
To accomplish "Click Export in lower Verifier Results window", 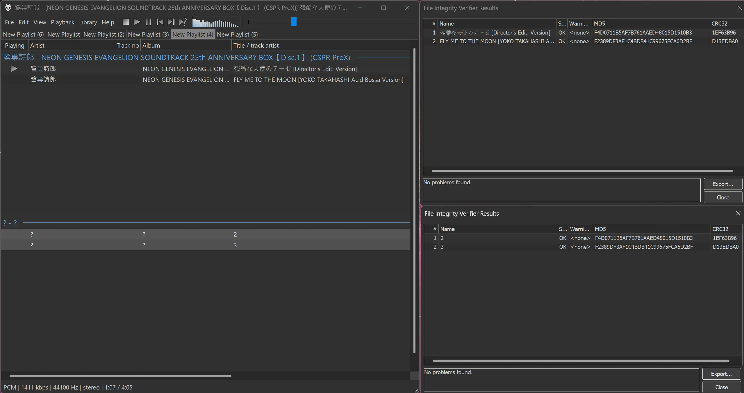I will 721,374.
